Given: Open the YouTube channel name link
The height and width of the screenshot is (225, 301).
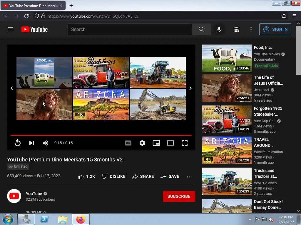Looking at the screenshot, I should 34,194.
